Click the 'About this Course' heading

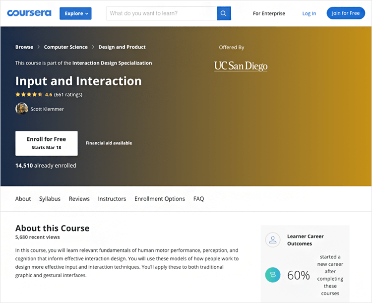coord(53,228)
